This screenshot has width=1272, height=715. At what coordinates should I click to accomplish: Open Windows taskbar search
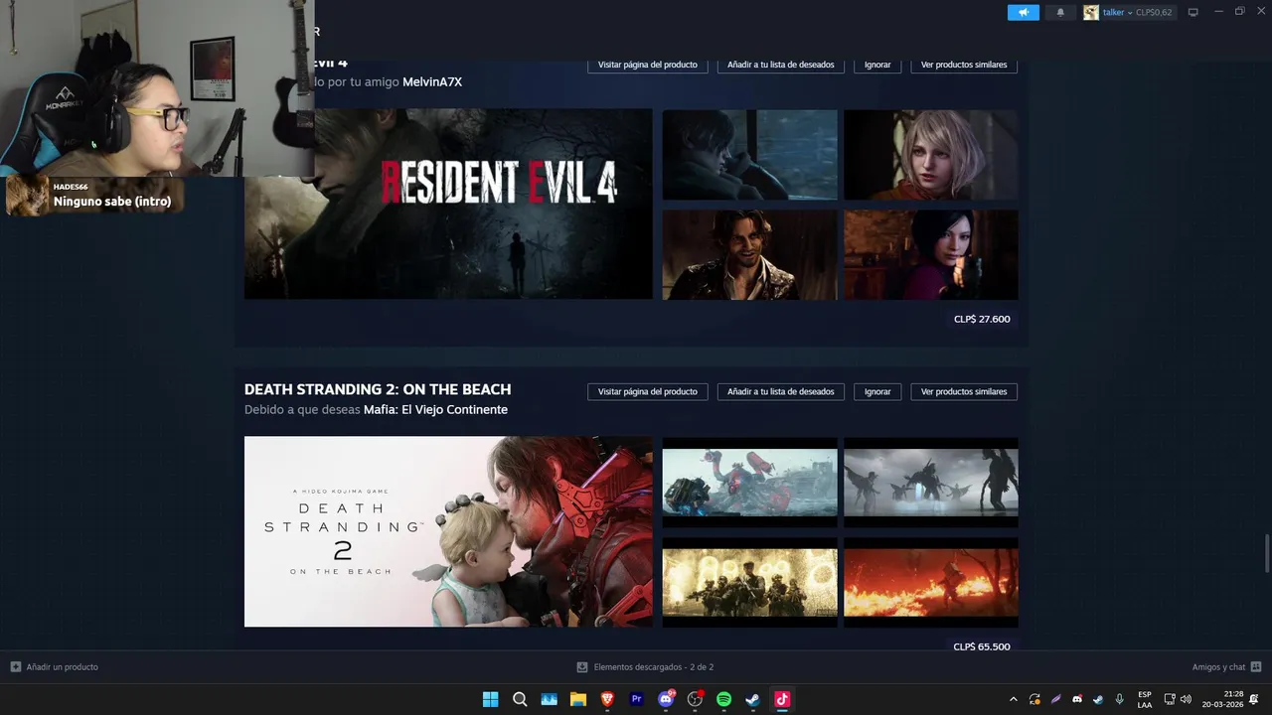tap(520, 699)
